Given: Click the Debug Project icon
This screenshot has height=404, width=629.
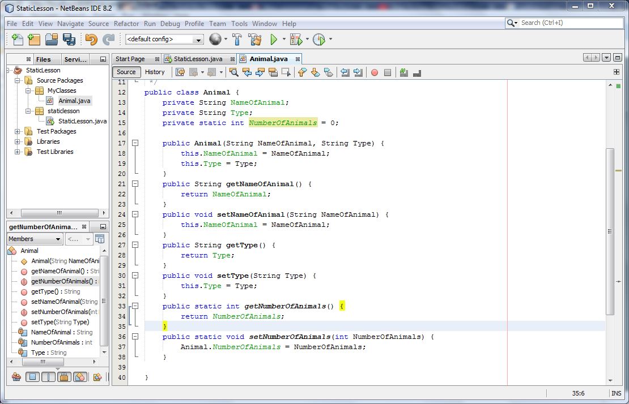Looking at the screenshot, I should tap(296, 39).
